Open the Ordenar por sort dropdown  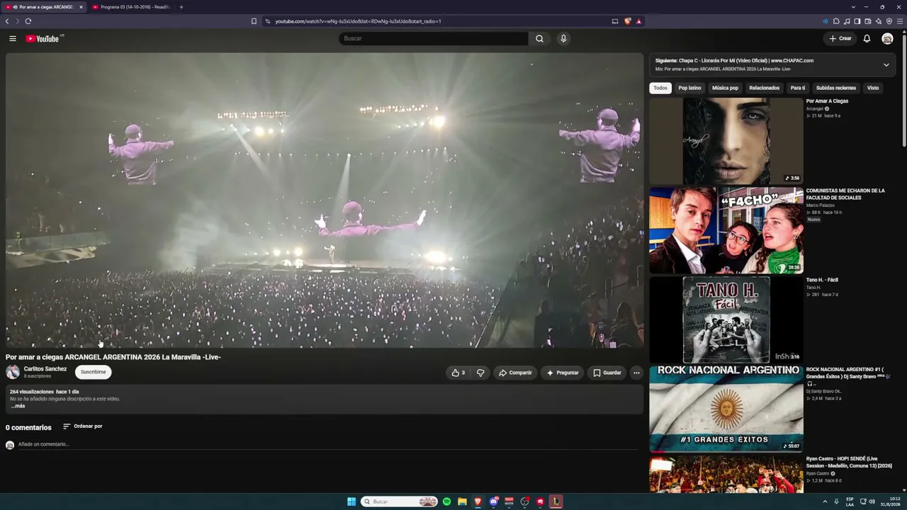point(83,426)
